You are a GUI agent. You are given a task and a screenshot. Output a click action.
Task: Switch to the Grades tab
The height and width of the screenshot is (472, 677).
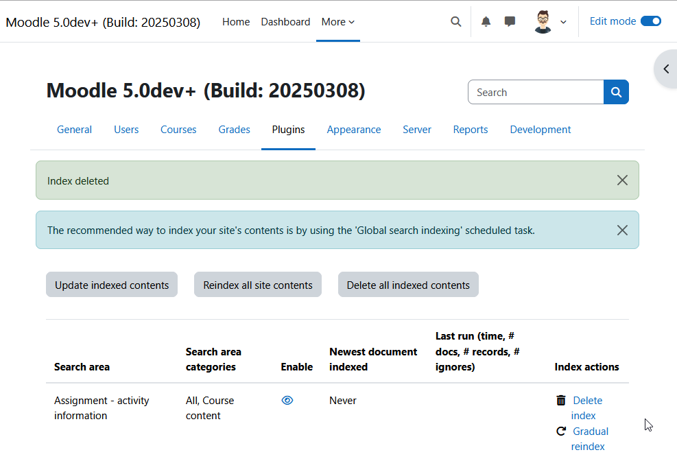point(234,130)
